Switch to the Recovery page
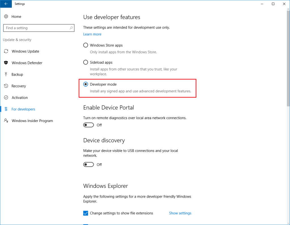This screenshot has height=225, width=290. coord(19,86)
